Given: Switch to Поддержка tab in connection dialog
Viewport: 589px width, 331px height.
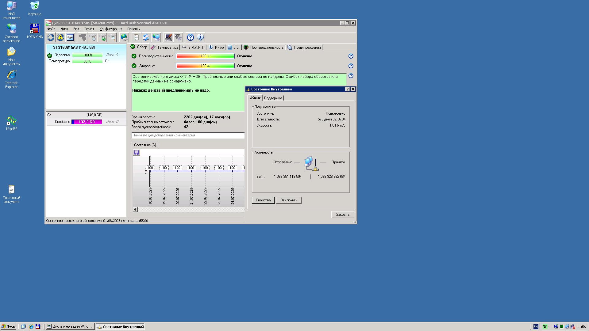Looking at the screenshot, I should click(x=273, y=98).
